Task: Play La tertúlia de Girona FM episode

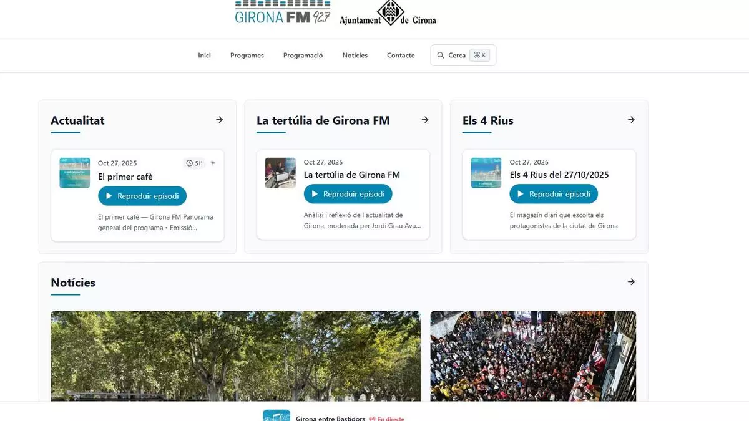Action: [348, 194]
